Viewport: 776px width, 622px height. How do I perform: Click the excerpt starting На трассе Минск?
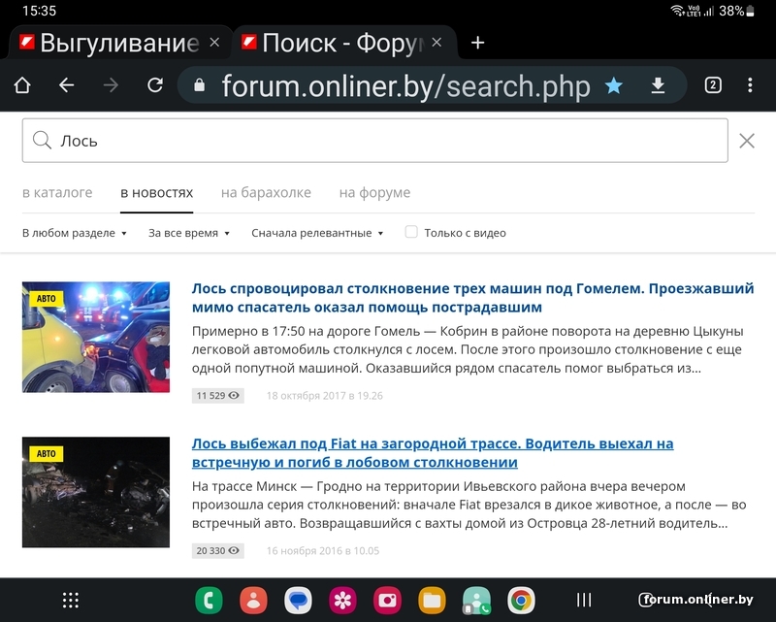[x=469, y=505]
